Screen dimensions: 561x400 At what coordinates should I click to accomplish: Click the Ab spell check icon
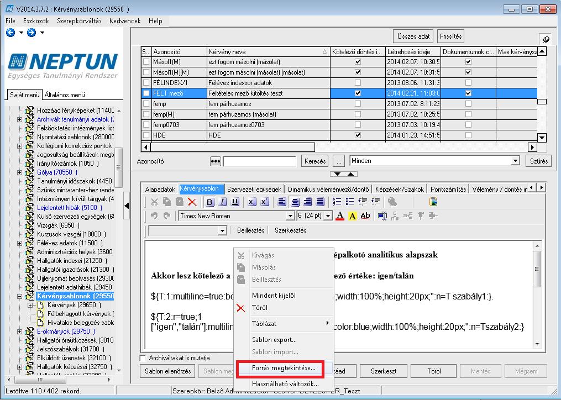365,215
